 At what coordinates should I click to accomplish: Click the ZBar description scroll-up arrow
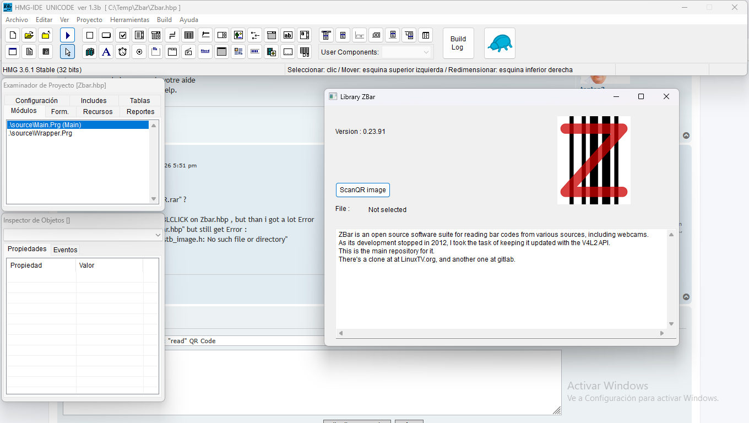(x=671, y=235)
